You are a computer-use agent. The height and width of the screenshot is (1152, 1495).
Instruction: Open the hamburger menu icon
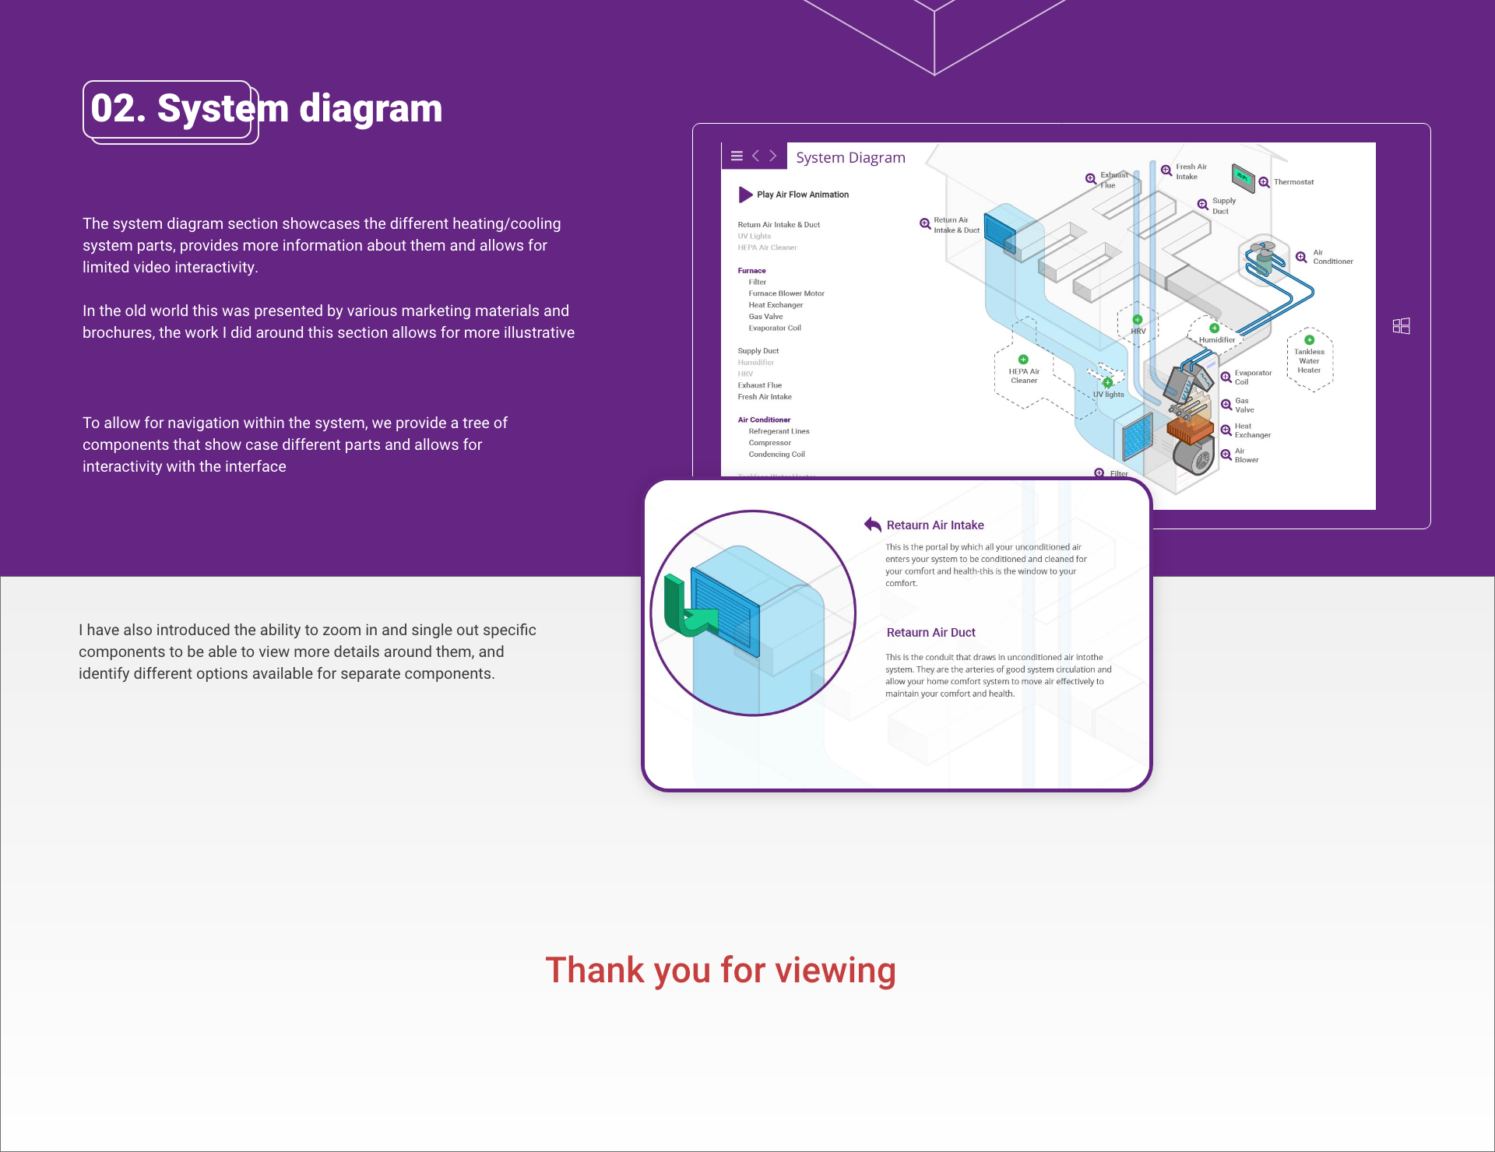pos(737,156)
